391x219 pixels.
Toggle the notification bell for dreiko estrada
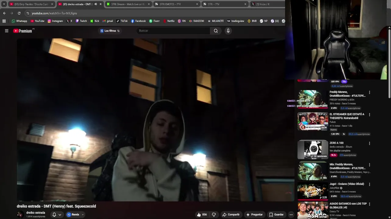click(54, 215)
